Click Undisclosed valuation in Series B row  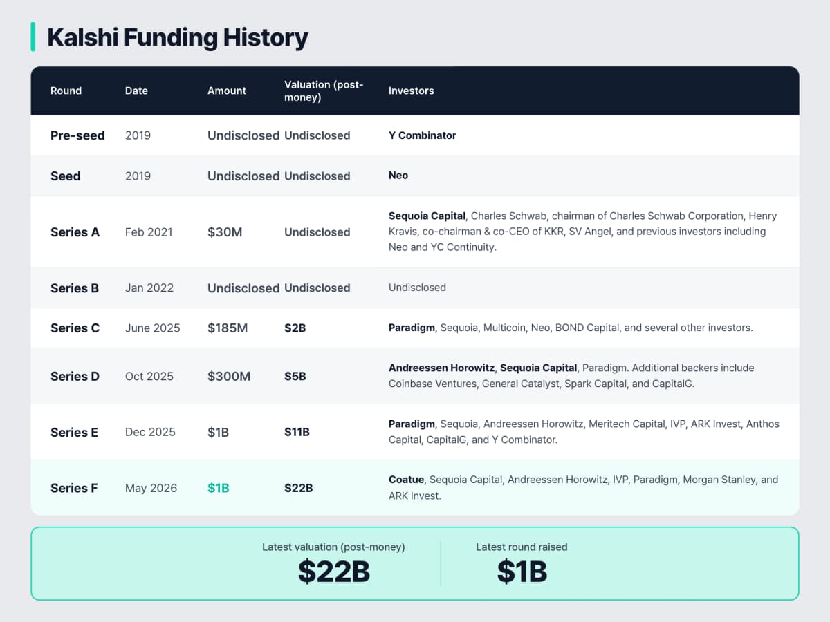coord(317,288)
